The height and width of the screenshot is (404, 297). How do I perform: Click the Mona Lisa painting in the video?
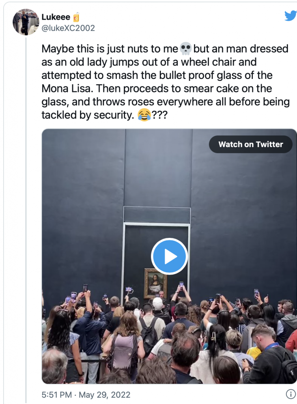[x=155, y=282]
